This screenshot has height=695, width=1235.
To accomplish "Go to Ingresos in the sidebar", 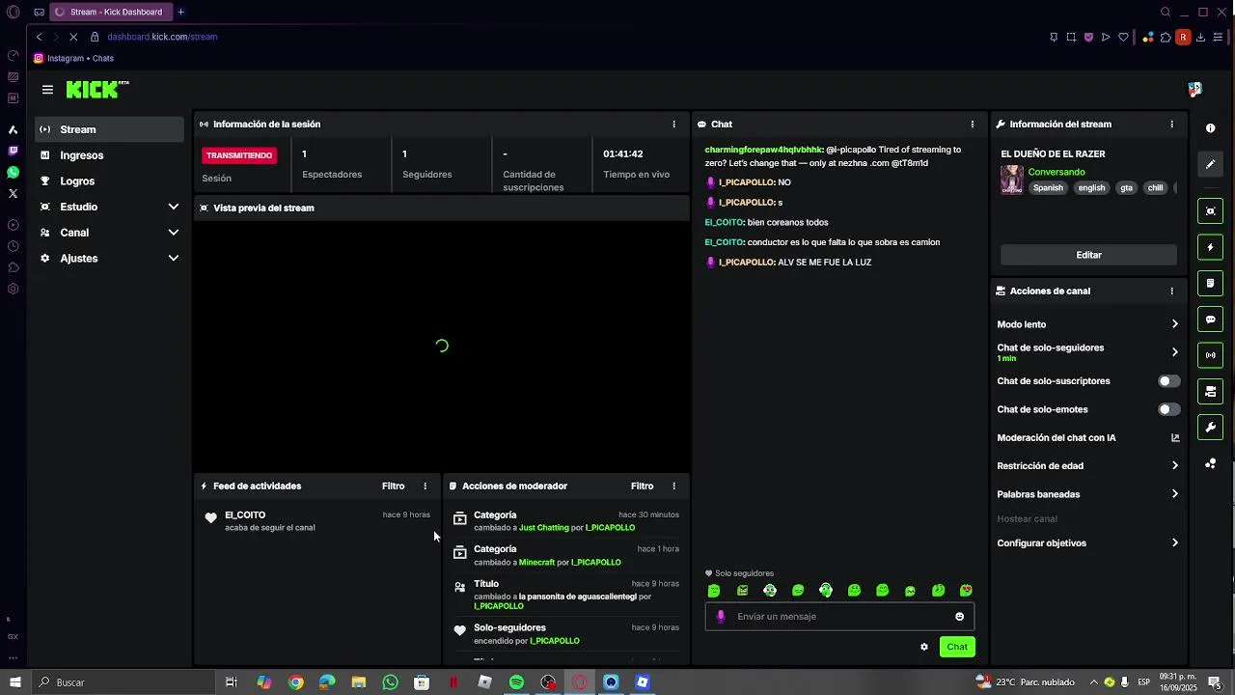I will point(110,155).
